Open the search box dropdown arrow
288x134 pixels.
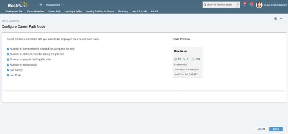click(238, 5)
